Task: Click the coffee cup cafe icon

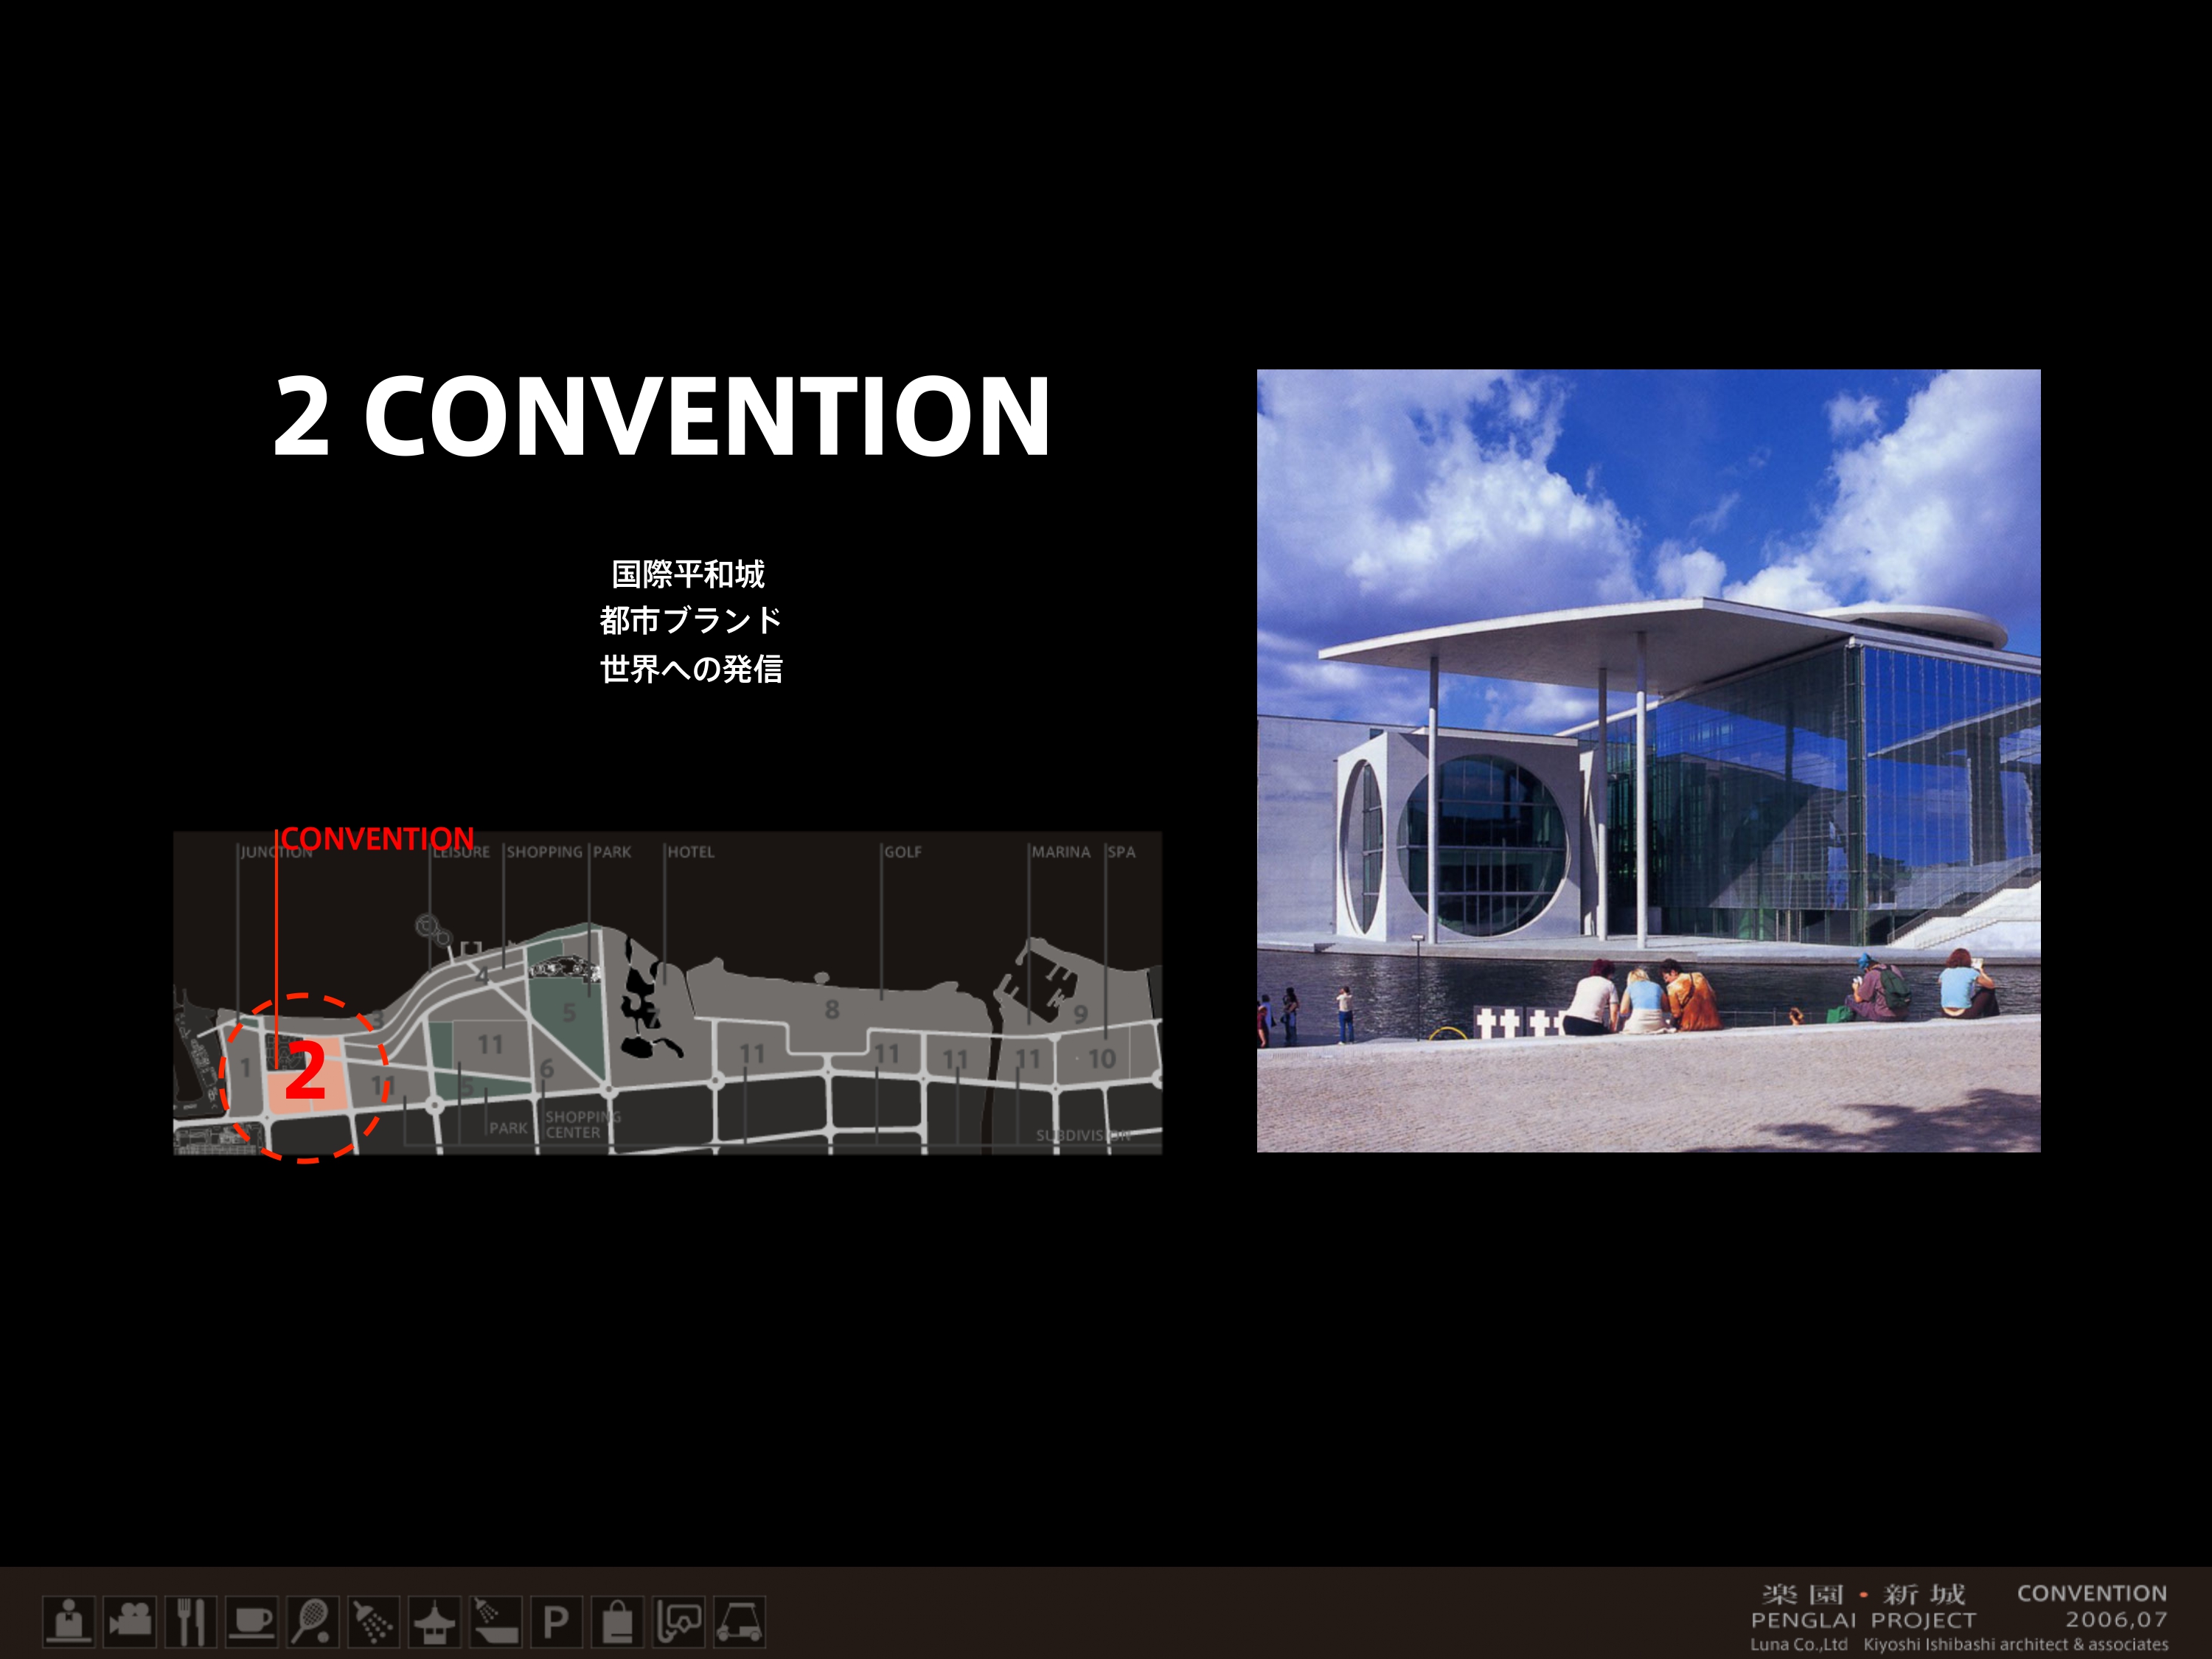Action: pyautogui.click(x=252, y=1621)
